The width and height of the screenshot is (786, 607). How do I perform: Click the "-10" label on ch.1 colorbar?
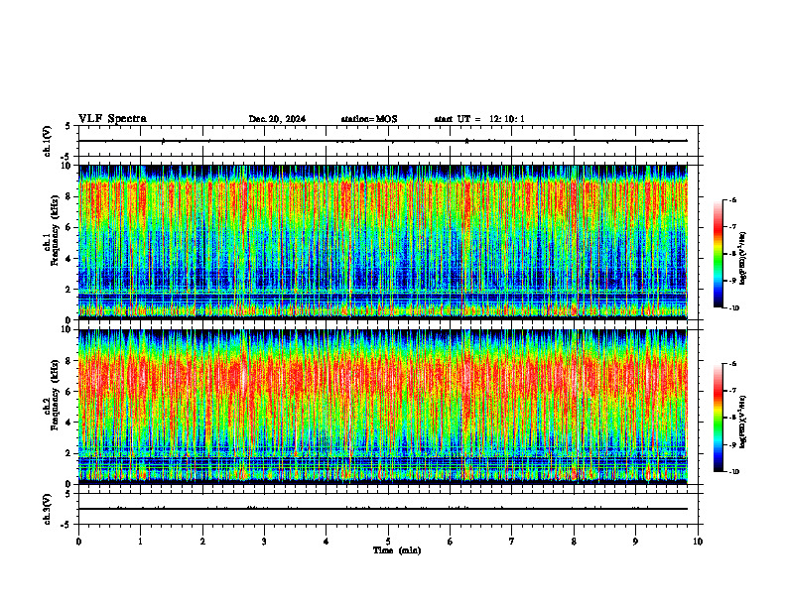(734, 308)
